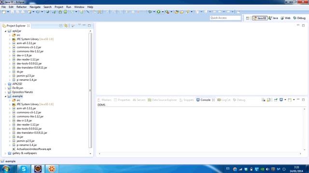Open the Project menu
This screenshot has height=173, width=309.
(x=59, y=7)
